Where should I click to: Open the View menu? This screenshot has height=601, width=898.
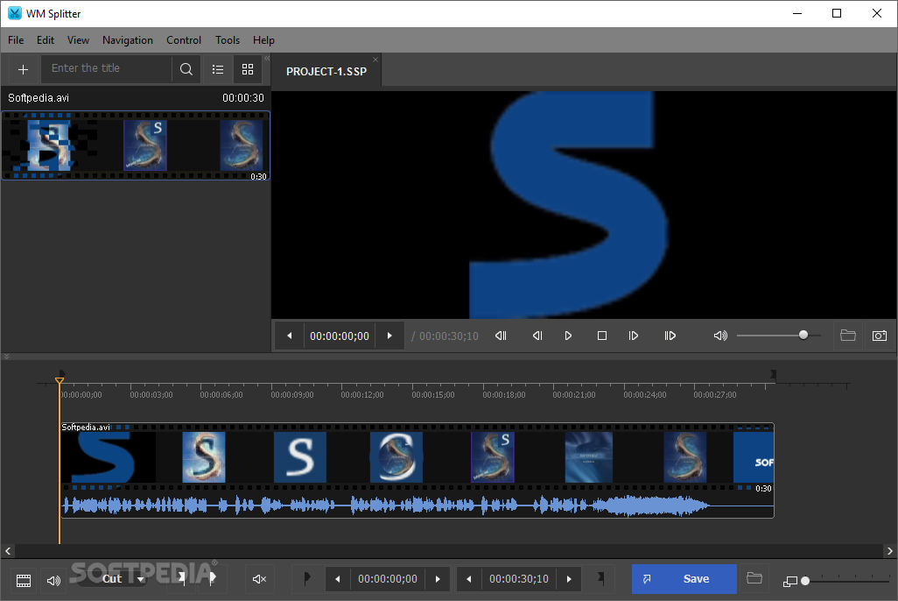tap(78, 40)
